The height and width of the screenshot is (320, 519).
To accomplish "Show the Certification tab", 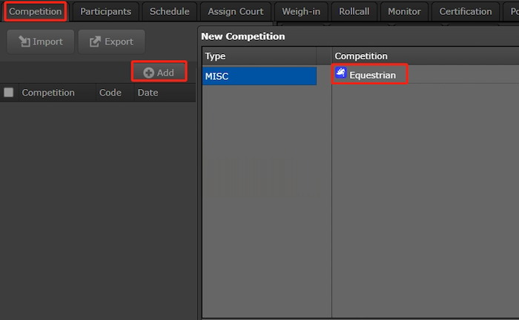I will (465, 11).
